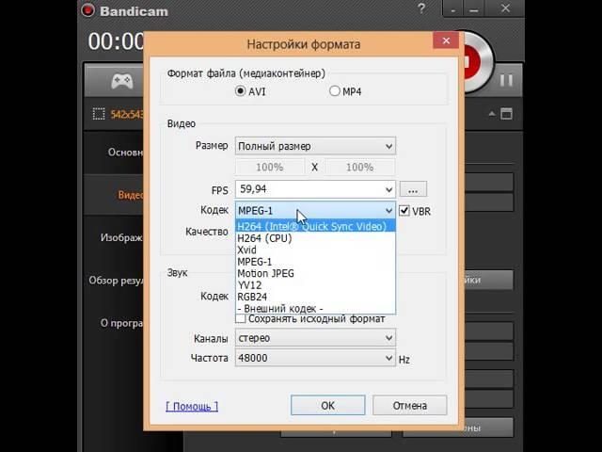This screenshot has height=452, width=602.
Task: Open the Каналы dropdown showing стерео
Action: tap(315, 338)
